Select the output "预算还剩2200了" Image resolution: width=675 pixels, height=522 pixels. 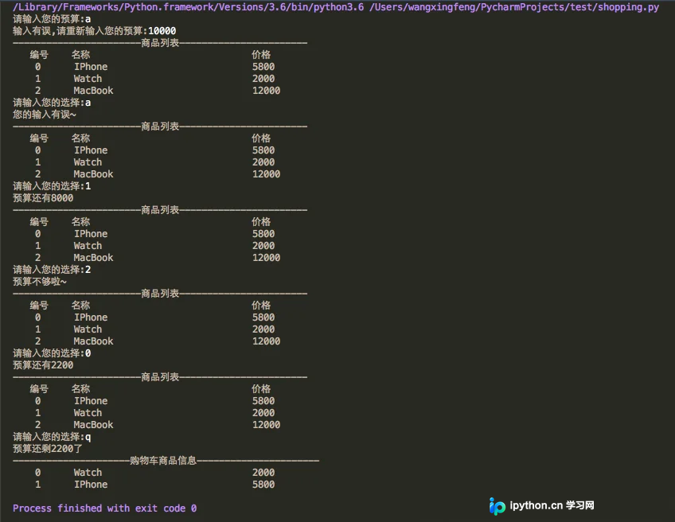point(47,449)
